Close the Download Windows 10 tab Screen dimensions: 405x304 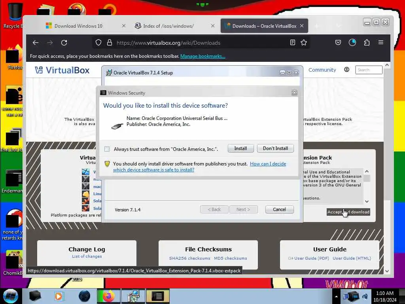click(x=124, y=26)
